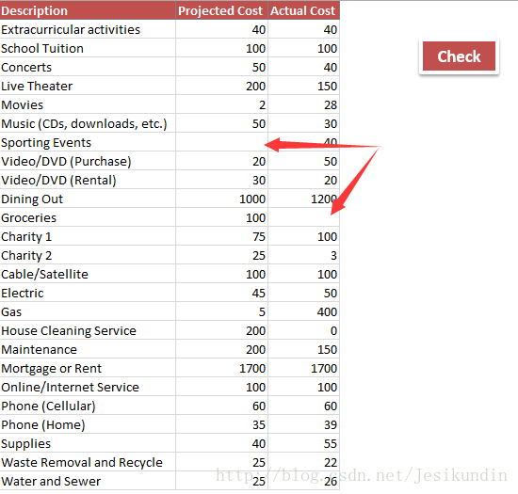The height and width of the screenshot is (494, 518).
Task: Select the Sporting Events cell
Action: 88,142
